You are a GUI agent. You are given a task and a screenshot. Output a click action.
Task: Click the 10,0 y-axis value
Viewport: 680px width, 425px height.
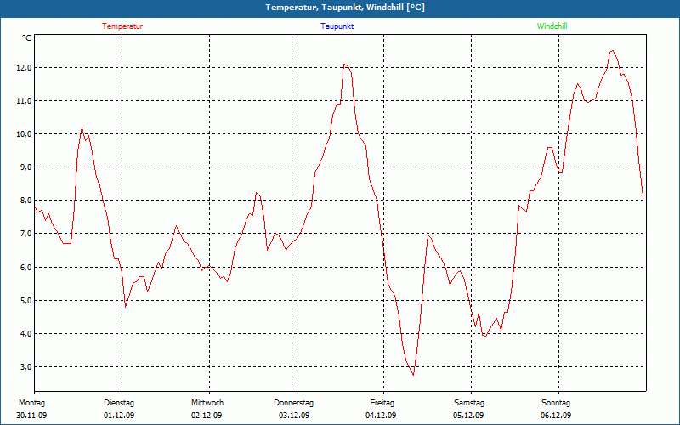click(24, 134)
